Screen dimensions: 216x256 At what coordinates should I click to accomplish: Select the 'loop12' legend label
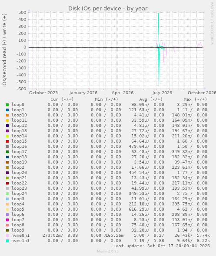point(19,126)
